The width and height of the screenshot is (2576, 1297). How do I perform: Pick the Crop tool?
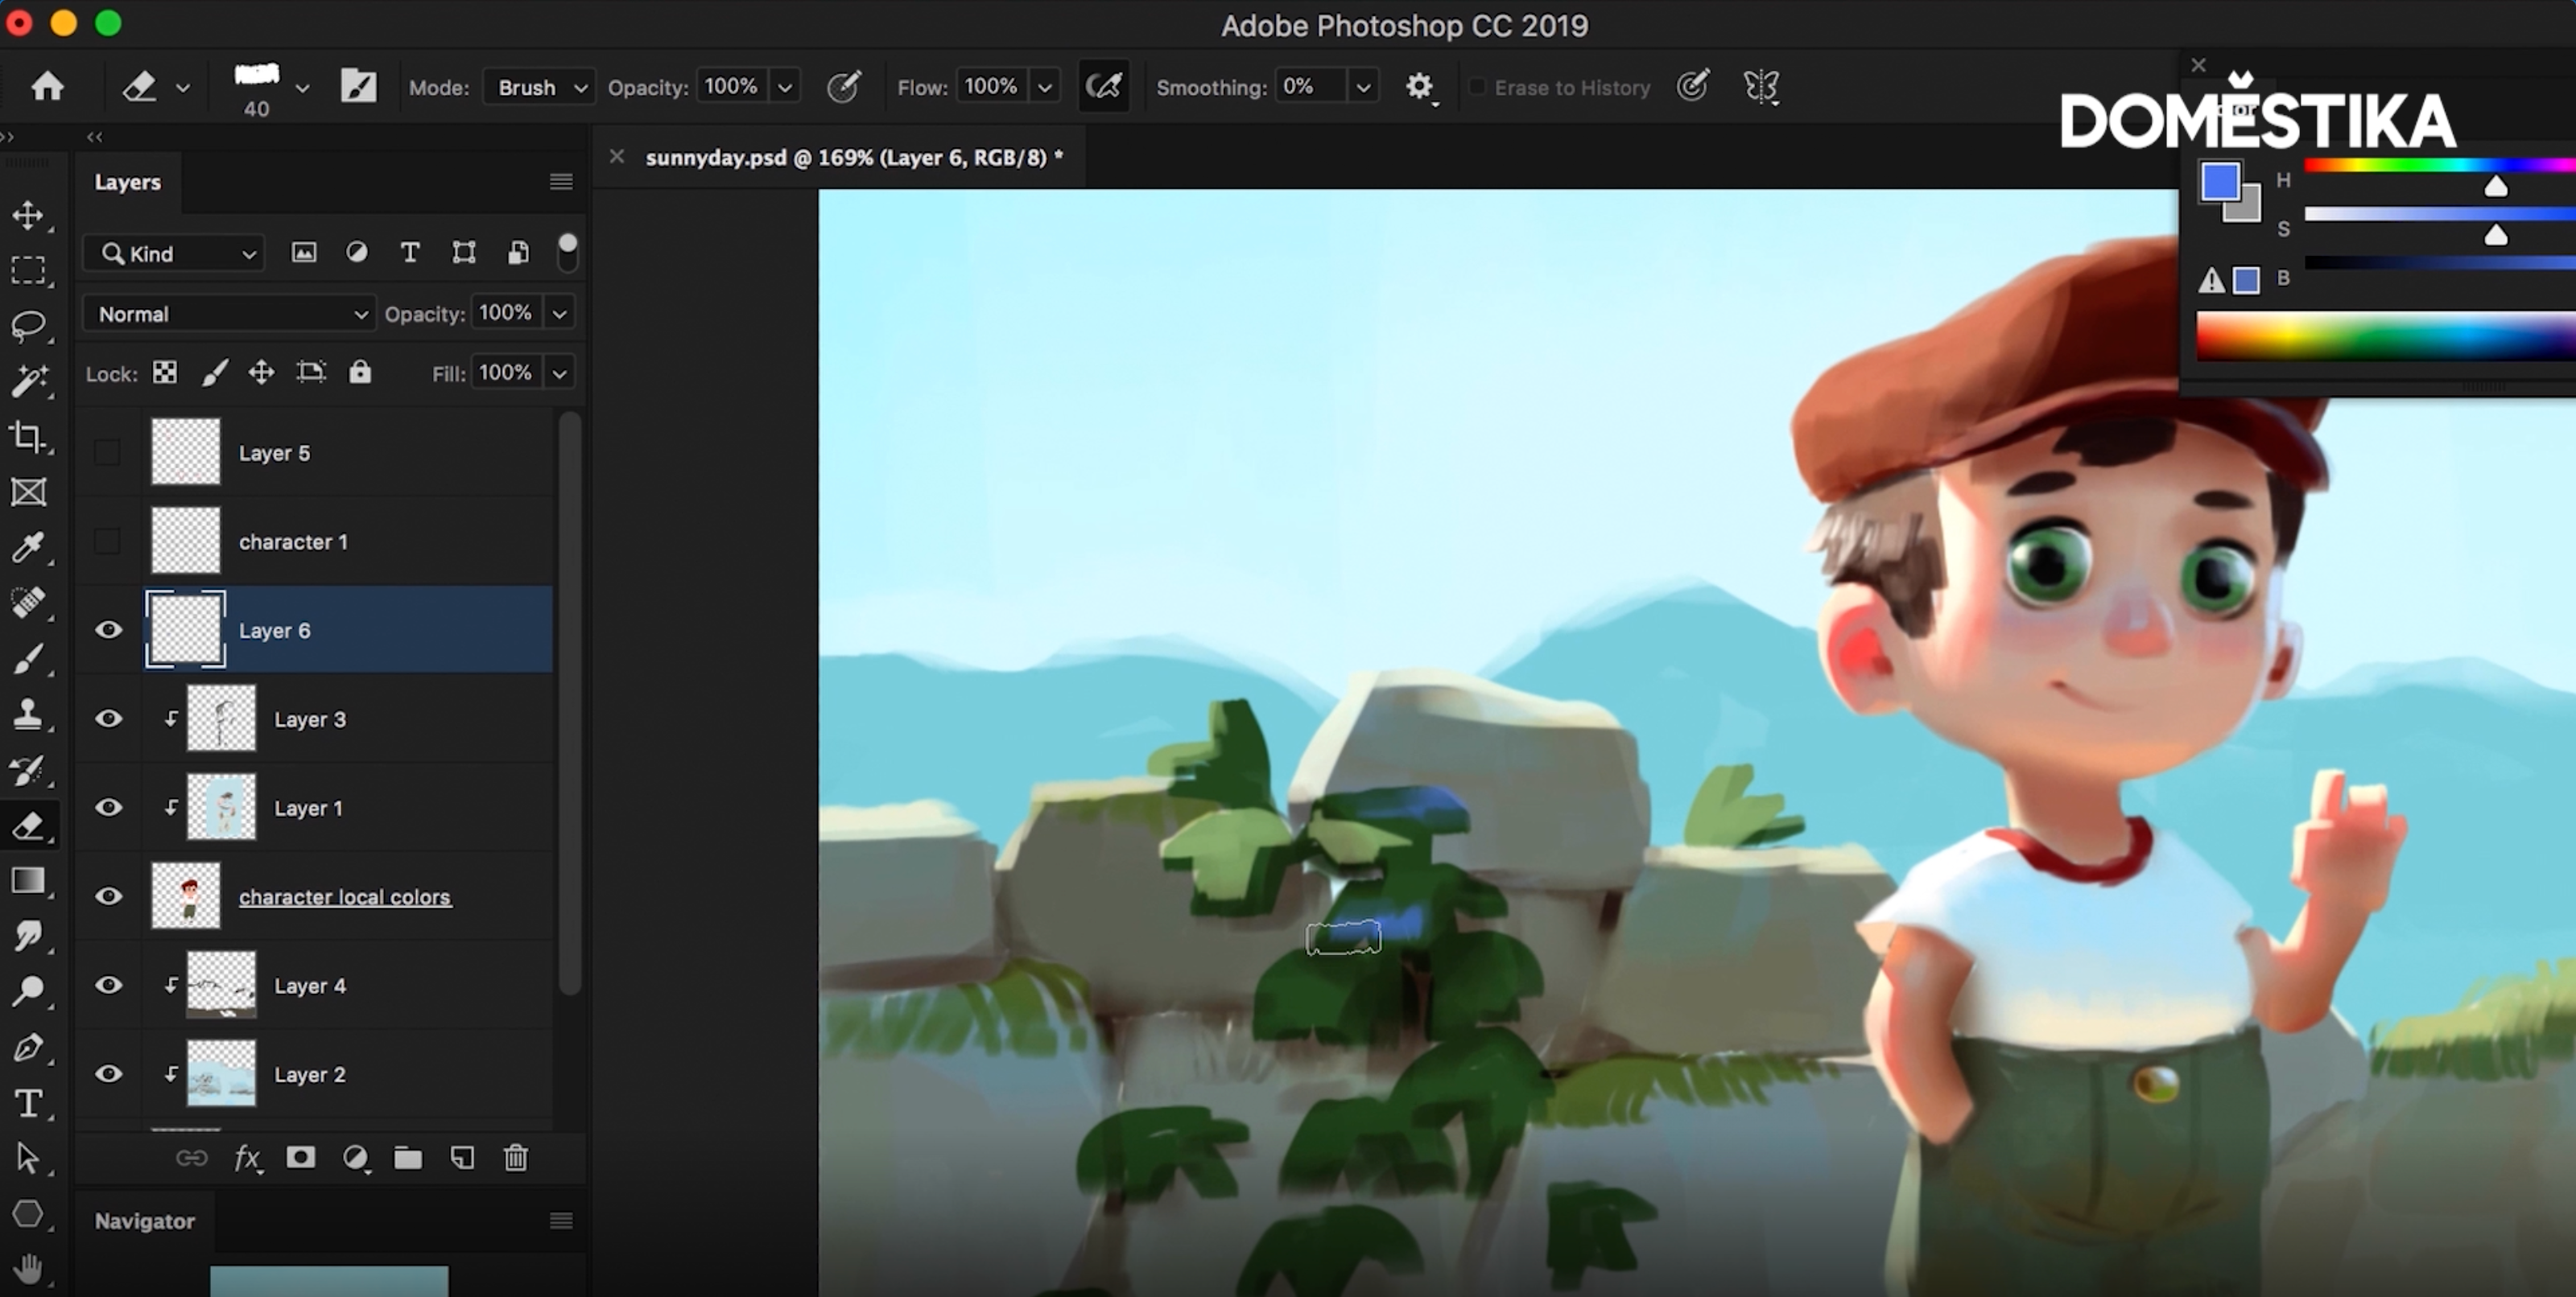pos(28,437)
